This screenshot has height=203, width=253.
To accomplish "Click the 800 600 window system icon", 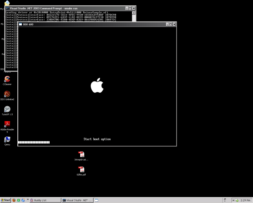I will point(20,24).
